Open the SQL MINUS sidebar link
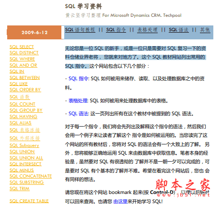Viewport: 221px width, 205px height. click(x=22, y=170)
